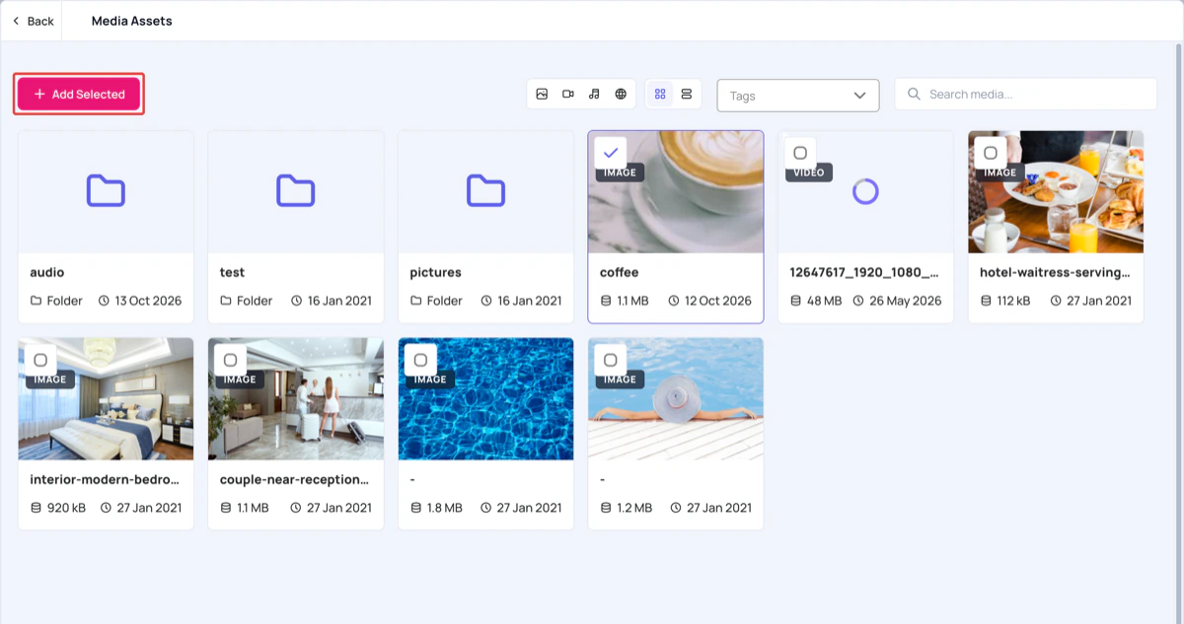Click the clock icon beside 26 May 2026
The image size is (1184, 624).
(858, 301)
